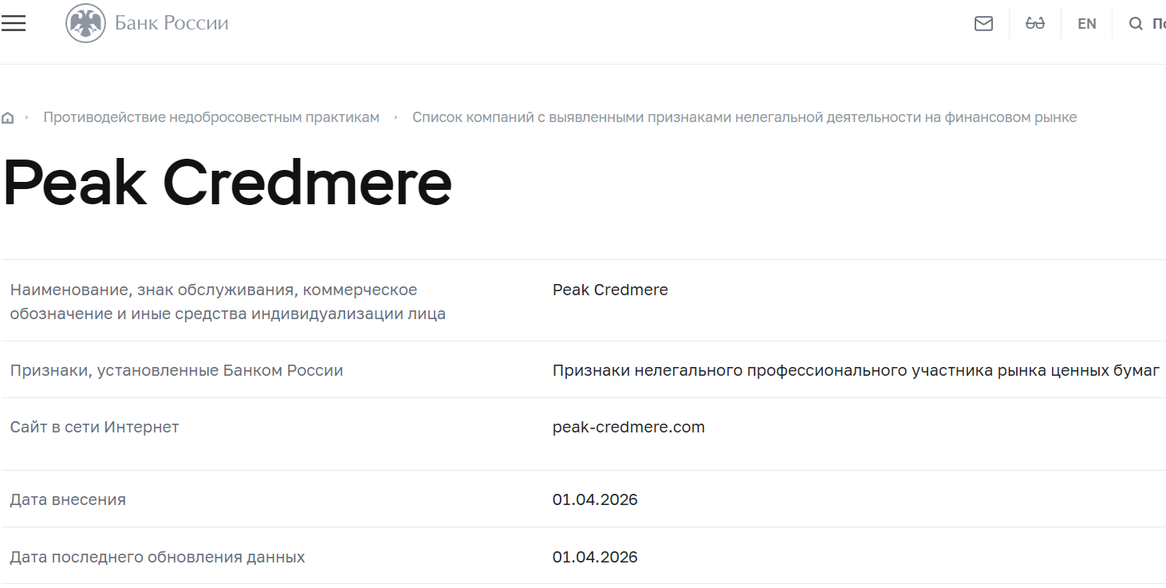Enable the visually impaired glasses view

[x=1034, y=23]
